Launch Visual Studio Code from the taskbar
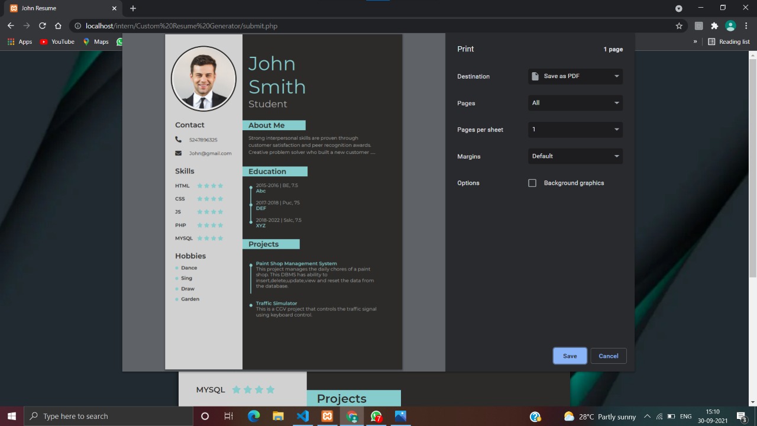Viewport: 757px width, 426px height. coord(302,417)
